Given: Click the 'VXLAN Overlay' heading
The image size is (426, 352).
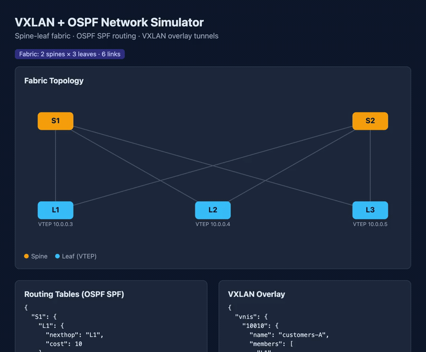Looking at the screenshot, I should click(257, 294).
